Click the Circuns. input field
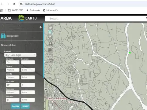 point(13,62)
